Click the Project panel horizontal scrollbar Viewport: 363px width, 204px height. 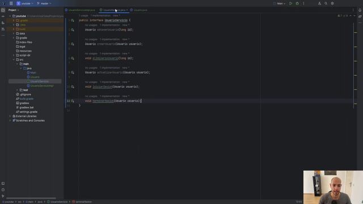tap(31, 198)
